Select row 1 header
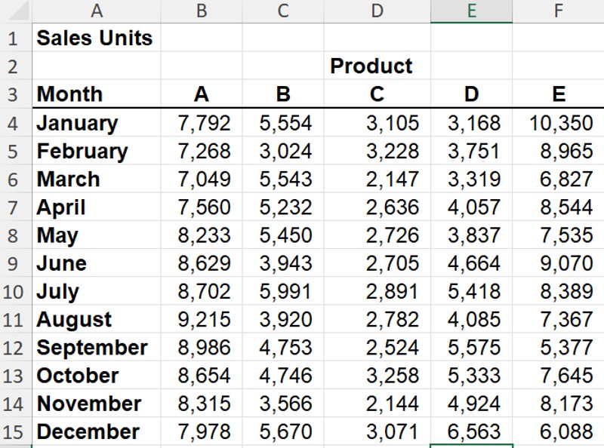The image size is (604, 448). point(16,38)
